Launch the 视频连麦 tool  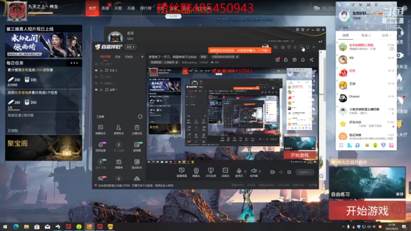[101, 147]
